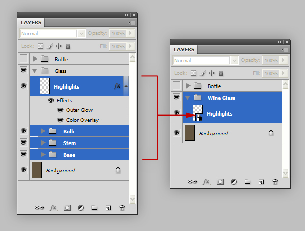The width and height of the screenshot is (305, 231).
Task: Open right Layers panel options menu
Action: click(x=285, y=50)
